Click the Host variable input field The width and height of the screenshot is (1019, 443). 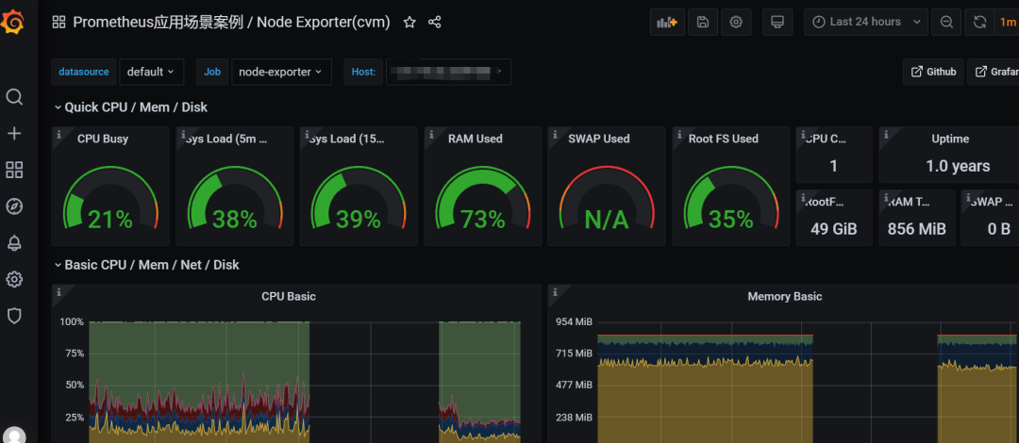pos(448,72)
